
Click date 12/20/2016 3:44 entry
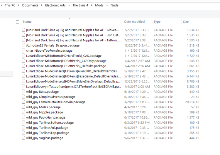[137, 46]
